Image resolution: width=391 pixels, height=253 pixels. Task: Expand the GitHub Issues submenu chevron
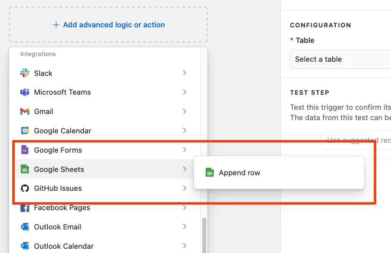click(184, 188)
